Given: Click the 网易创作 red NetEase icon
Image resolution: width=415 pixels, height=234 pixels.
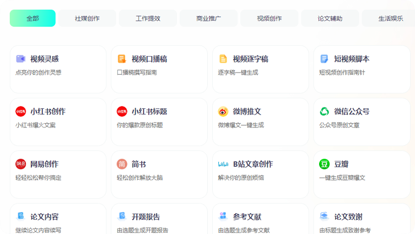Looking at the screenshot, I should (x=20, y=164).
